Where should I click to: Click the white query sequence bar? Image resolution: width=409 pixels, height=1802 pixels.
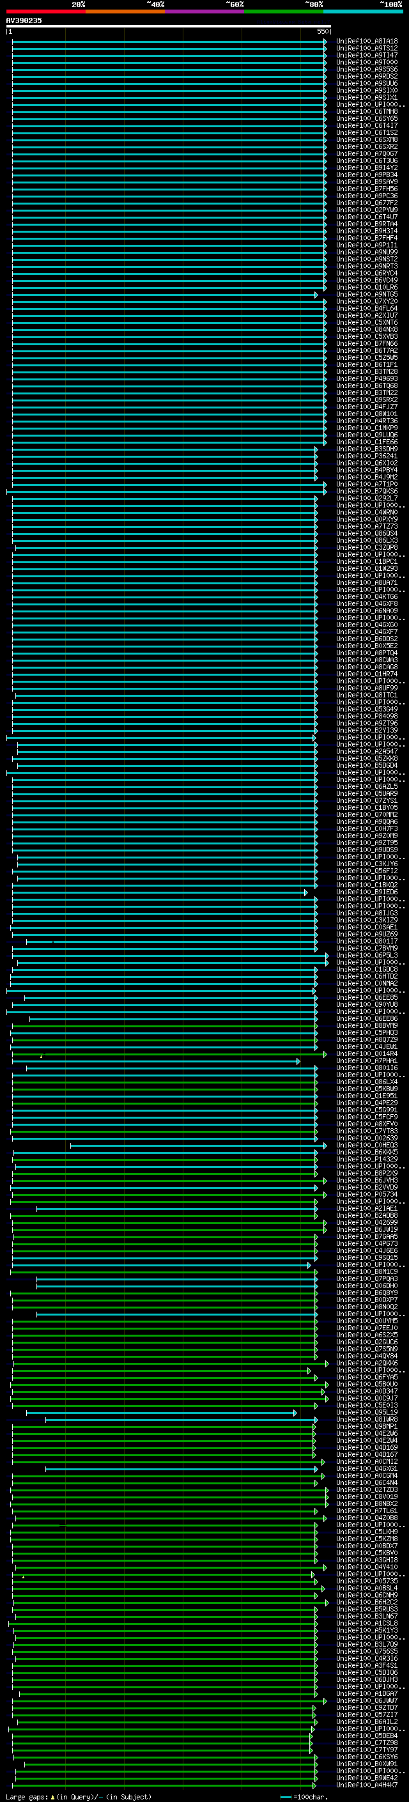(169, 26)
